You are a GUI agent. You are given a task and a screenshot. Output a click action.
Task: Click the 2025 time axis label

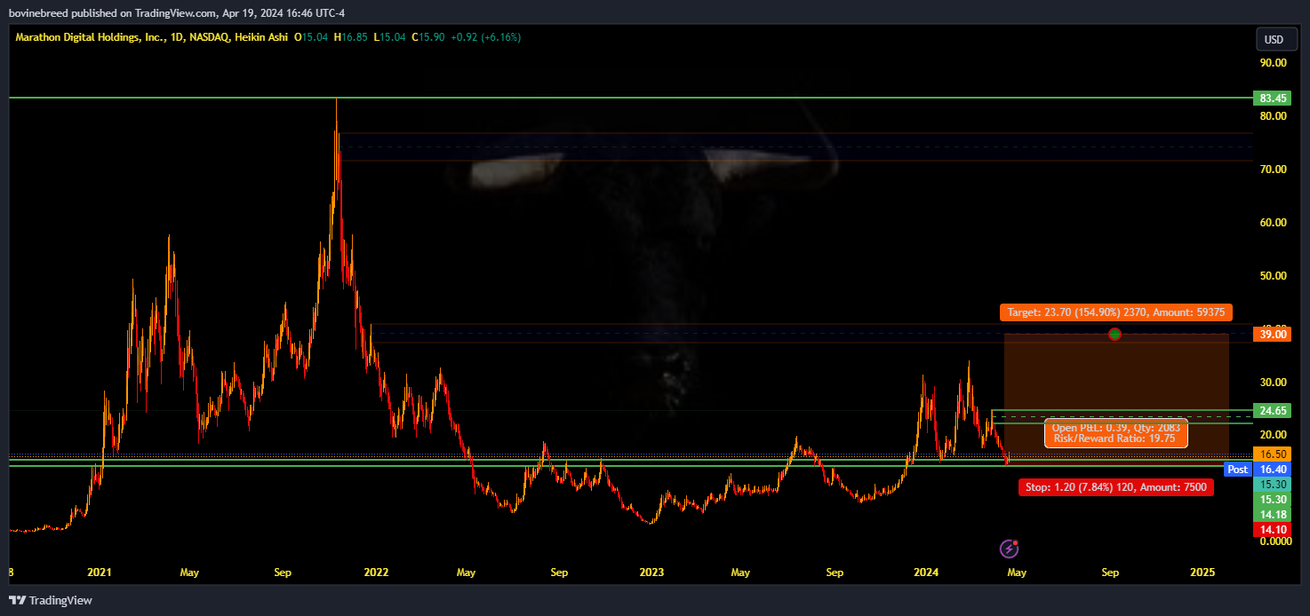click(1202, 573)
